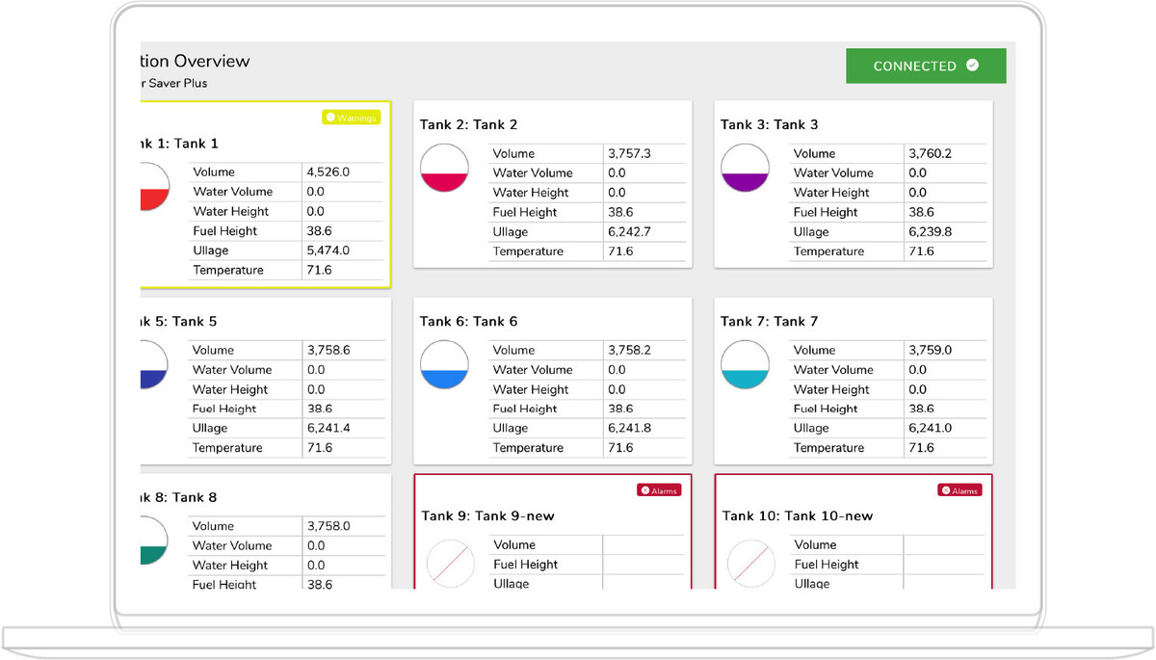This screenshot has height=660, width=1156.
Task: Select the 'Tank 10: Tank 10-new' title
Action: [x=798, y=515]
